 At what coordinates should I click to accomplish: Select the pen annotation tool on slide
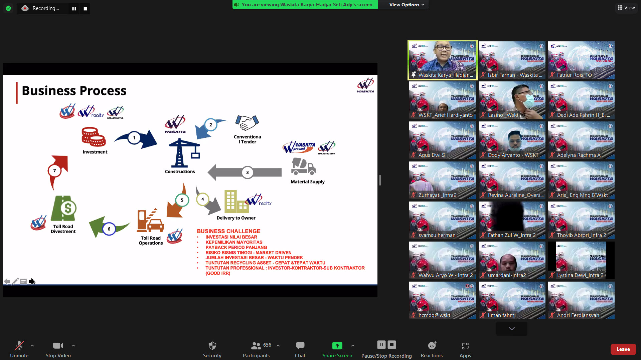coord(15,281)
